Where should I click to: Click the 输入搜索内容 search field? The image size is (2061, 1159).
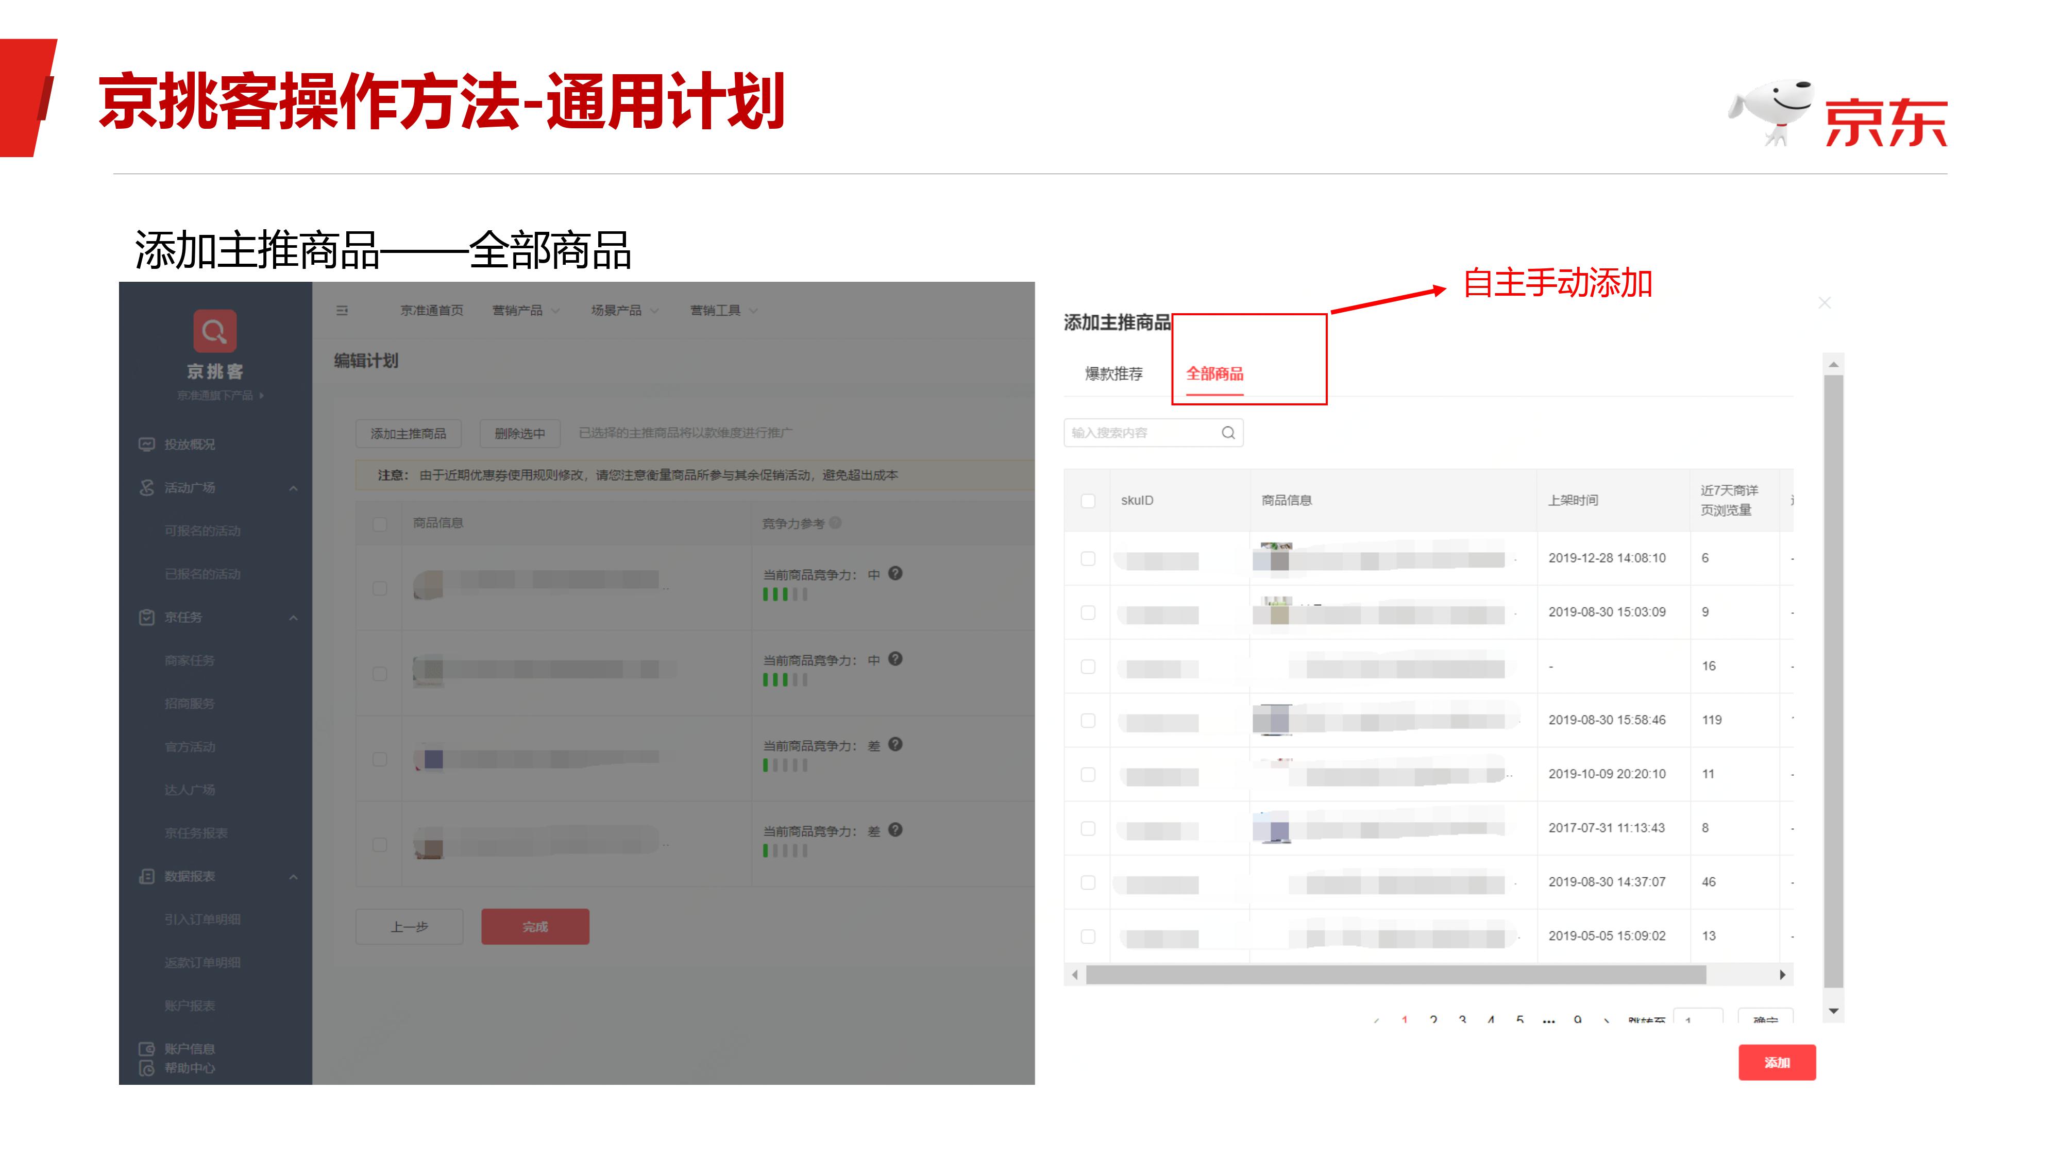pos(1153,433)
